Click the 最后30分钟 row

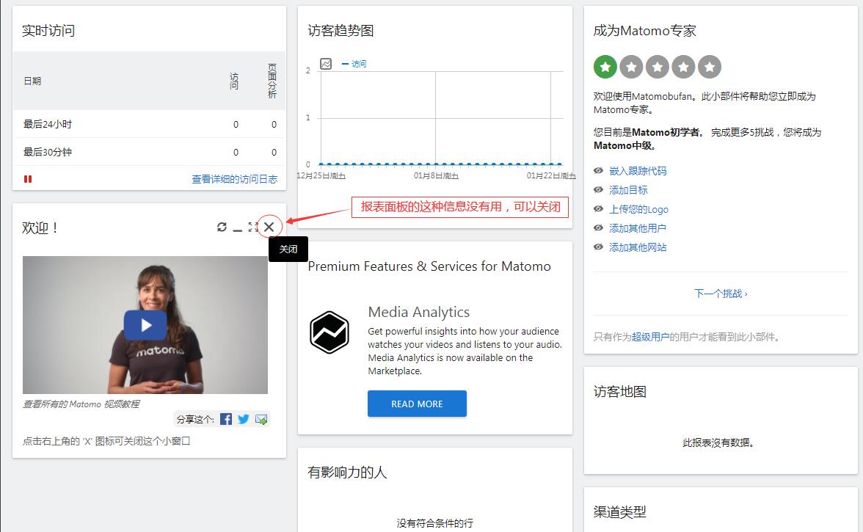pos(149,152)
